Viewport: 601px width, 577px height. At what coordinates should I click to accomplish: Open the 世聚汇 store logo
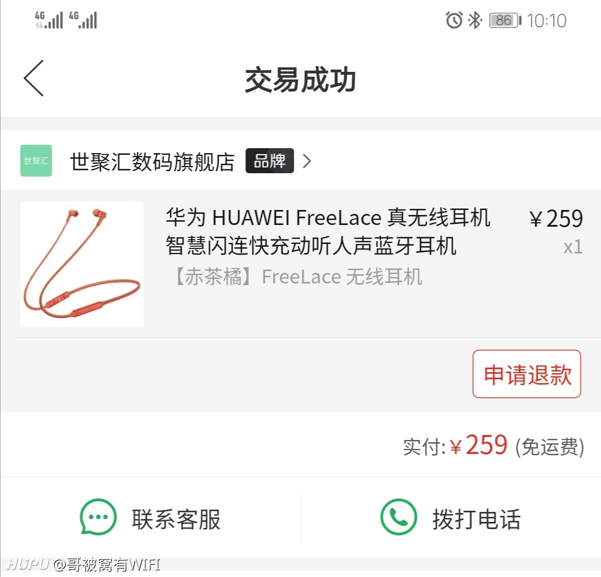(x=36, y=161)
